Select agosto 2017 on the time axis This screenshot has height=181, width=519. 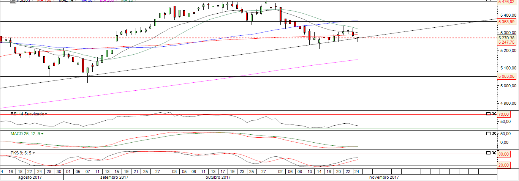pyautogui.click(x=30, y=177)
